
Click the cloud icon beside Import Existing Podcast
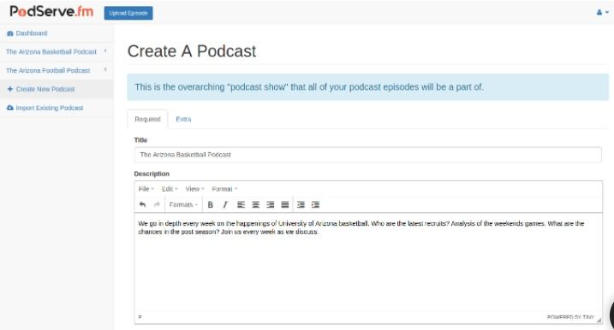pyautogui.click(x=10, y=108)
